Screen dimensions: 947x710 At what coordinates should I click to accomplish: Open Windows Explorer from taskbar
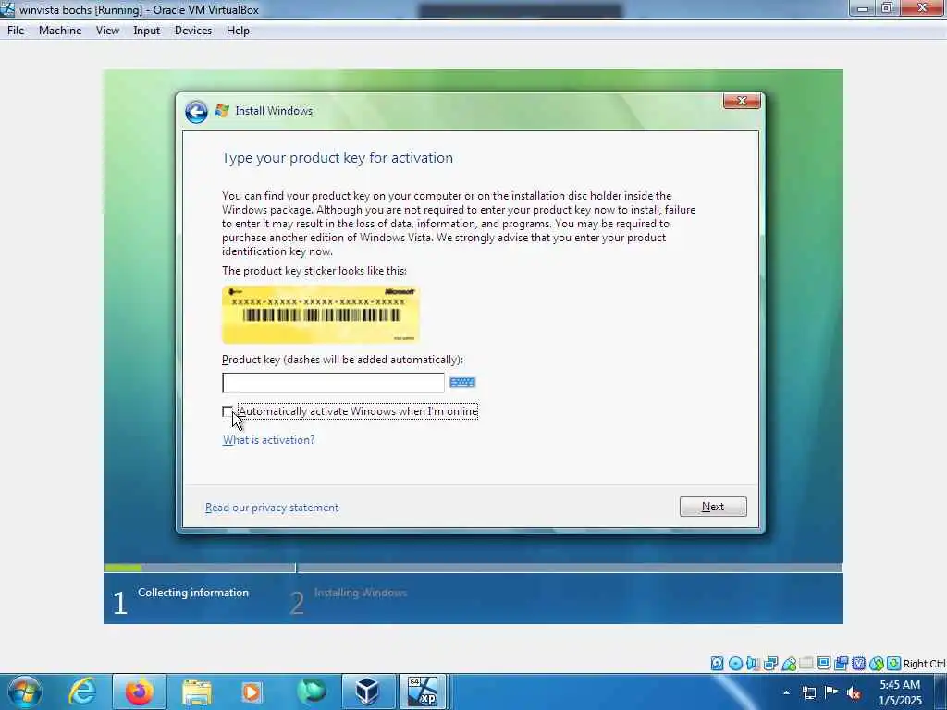point(196,692)
